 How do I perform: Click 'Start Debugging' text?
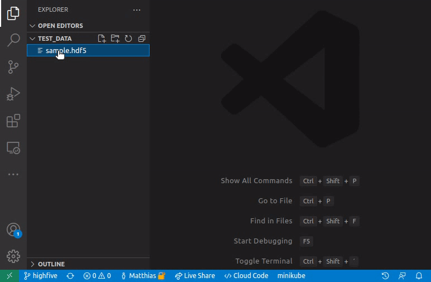pyautogui.click(x=263, y=241)
